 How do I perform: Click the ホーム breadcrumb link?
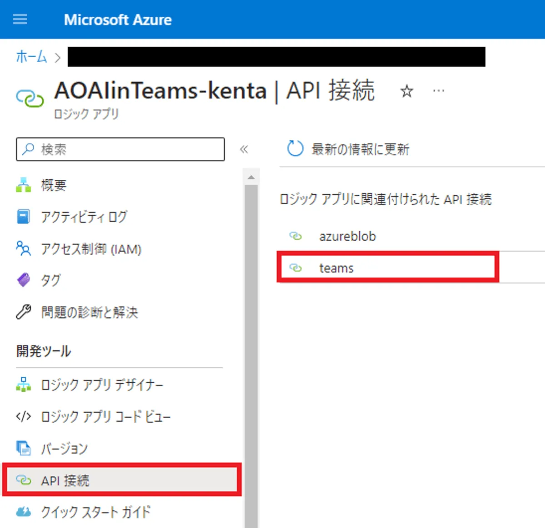[31, 57]
